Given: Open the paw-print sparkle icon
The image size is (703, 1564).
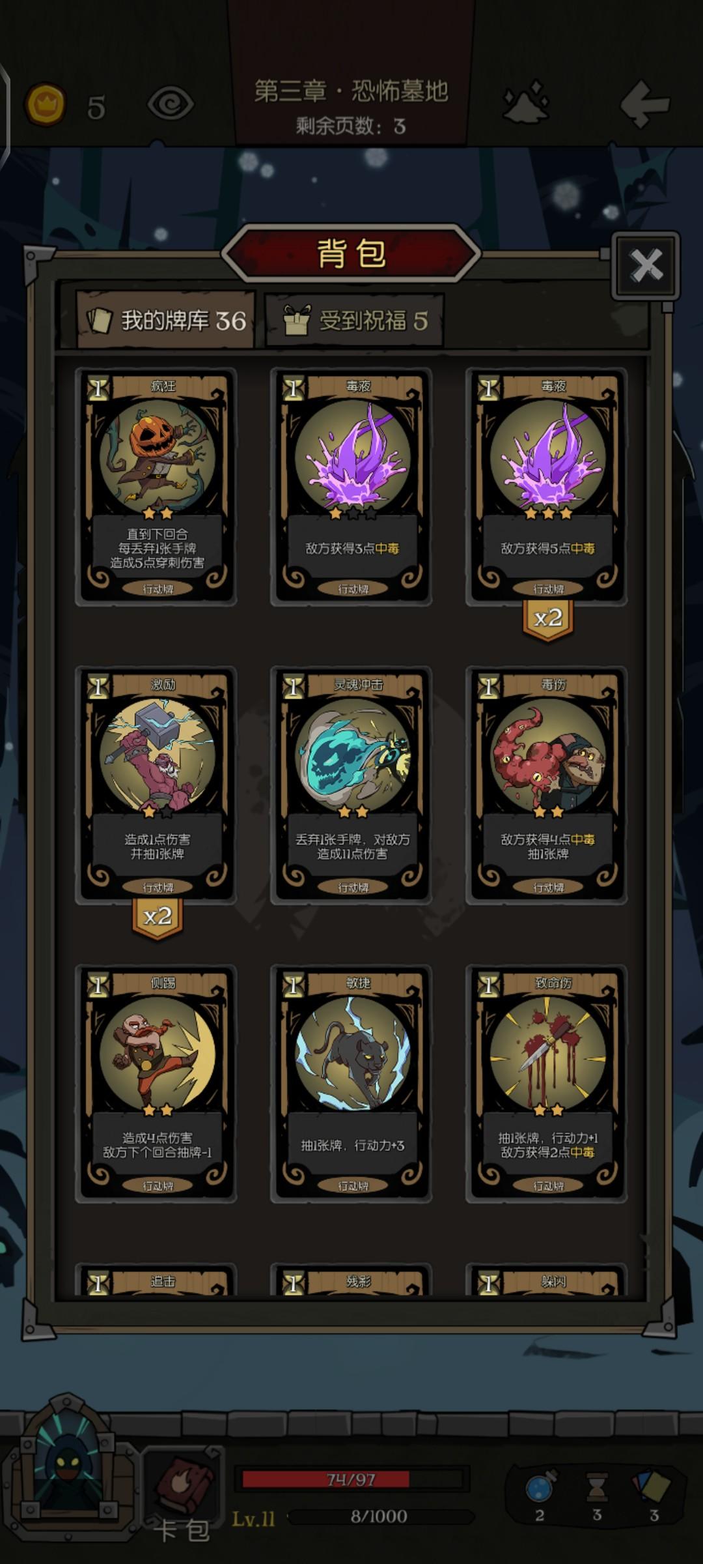Looking at the screenshot, I should (x=526, y=102).
